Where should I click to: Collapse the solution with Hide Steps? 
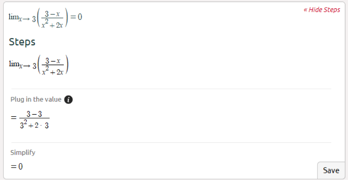tap(322, 10)
